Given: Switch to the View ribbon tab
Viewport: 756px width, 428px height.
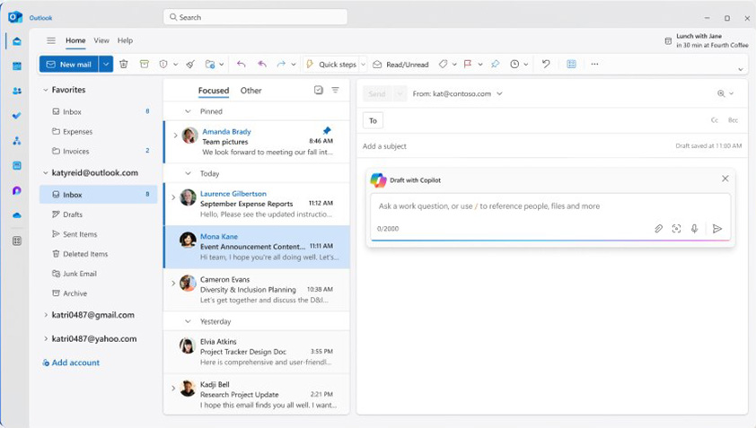Looking at the screenshot, I should pos(101,40).
